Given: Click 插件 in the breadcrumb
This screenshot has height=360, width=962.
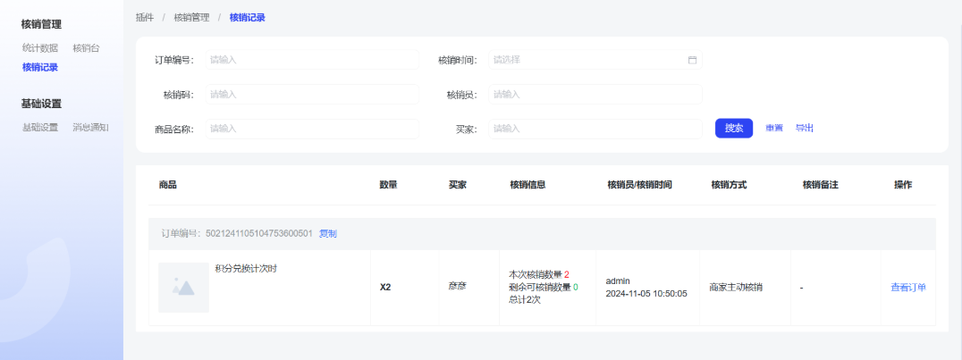Looking at the screenshot, I should coord(144,17).
